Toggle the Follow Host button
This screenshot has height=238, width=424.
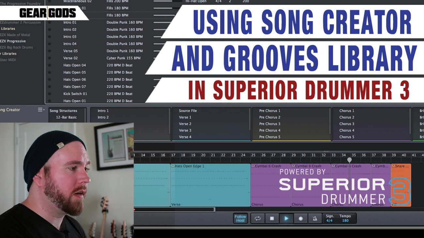click(x=240, y=218)
